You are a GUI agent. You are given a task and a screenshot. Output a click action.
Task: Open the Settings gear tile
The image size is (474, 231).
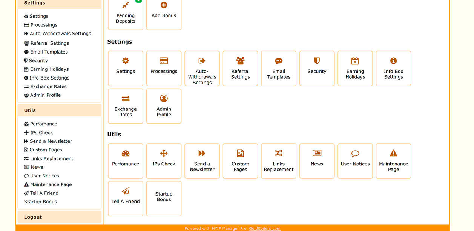coord(126,69)
